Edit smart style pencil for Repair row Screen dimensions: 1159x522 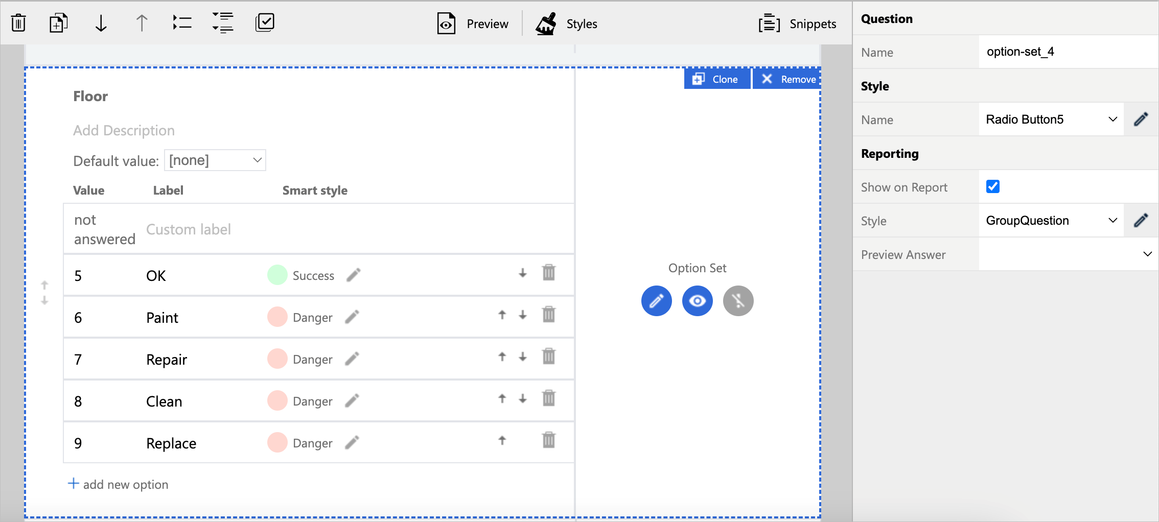[352, 359]
